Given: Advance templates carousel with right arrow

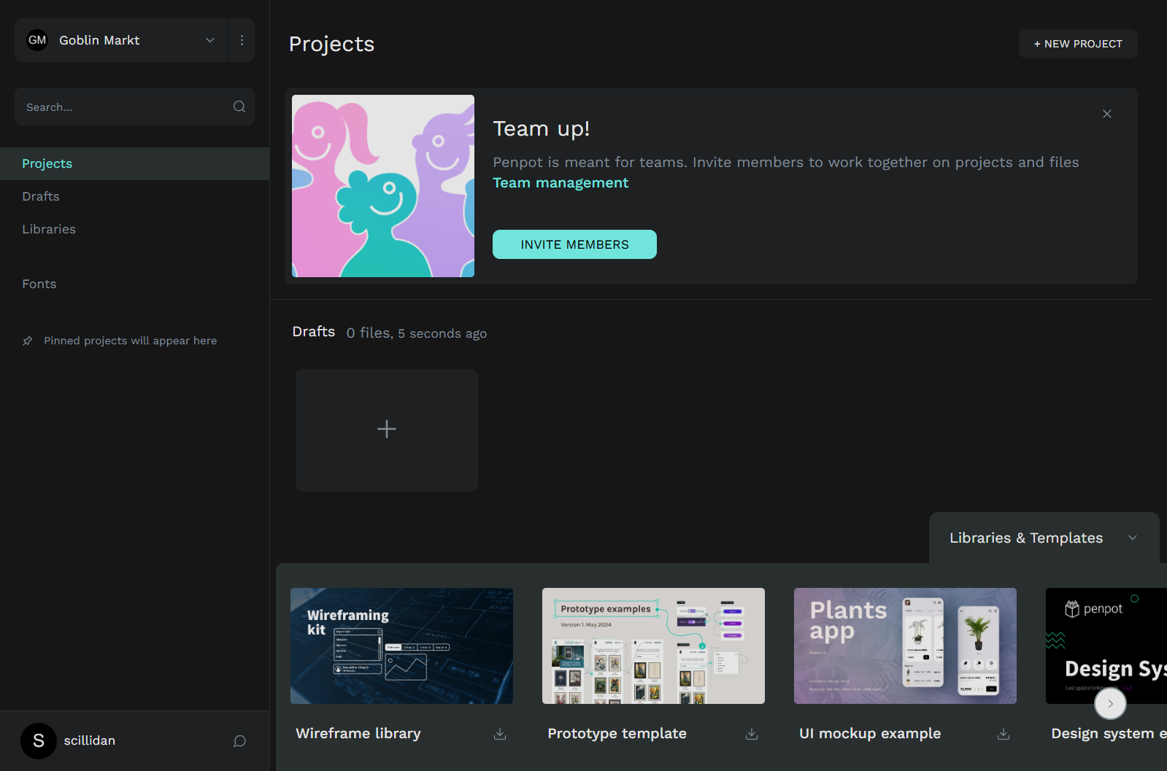Looking at the screenshot, I should (x=1110, y=704).
